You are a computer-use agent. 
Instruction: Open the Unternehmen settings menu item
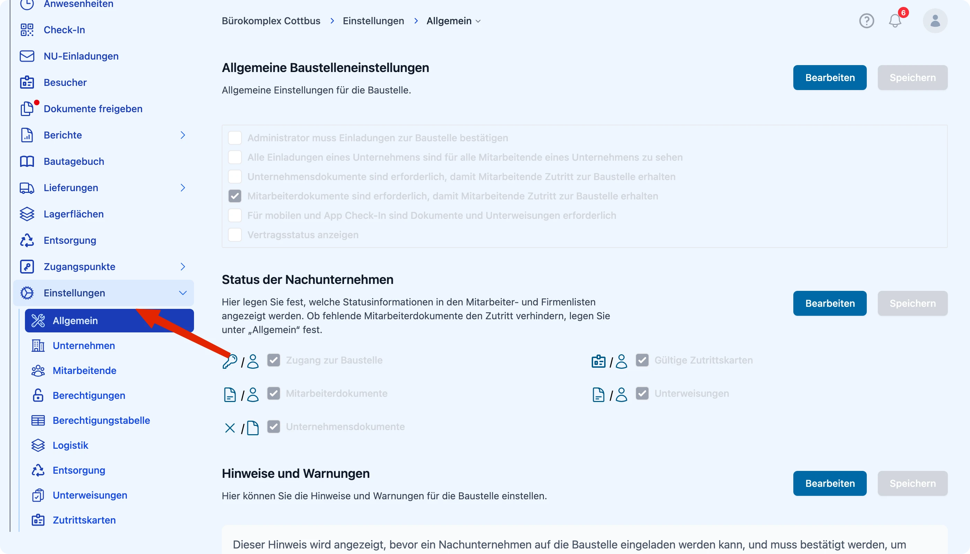pos(84,346)
